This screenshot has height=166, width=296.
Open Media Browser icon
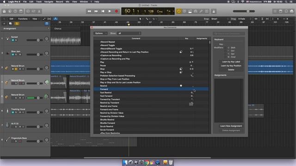coord(292,11)
